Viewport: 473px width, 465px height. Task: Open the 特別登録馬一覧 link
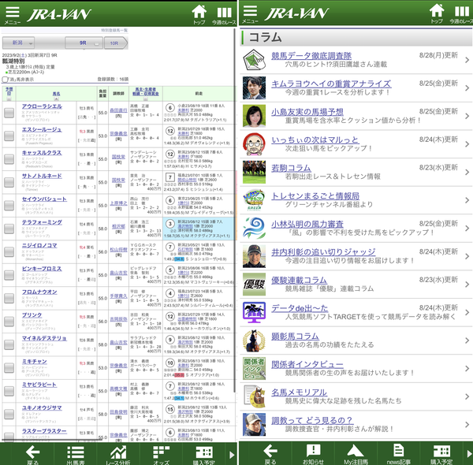(114, 31)
